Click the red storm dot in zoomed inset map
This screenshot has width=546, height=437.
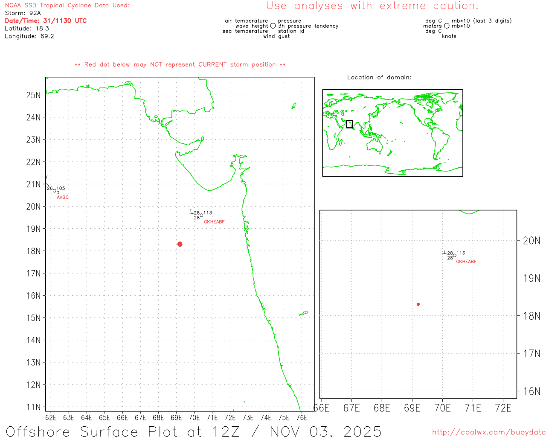(418, 304)
